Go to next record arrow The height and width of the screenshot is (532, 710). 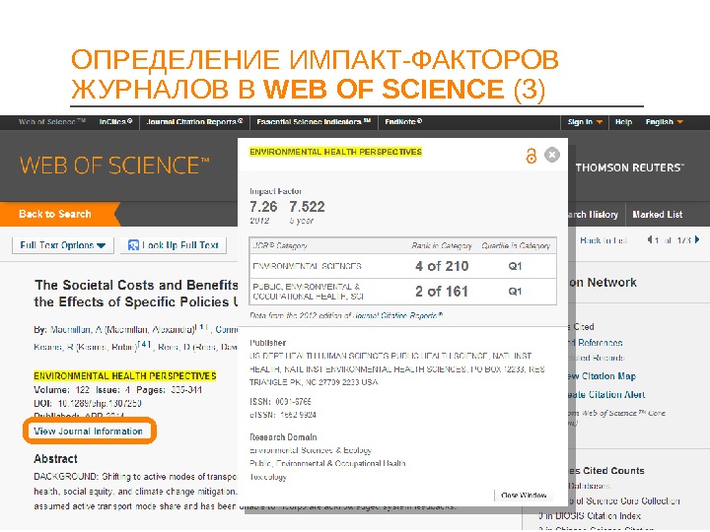coord(697,239)
